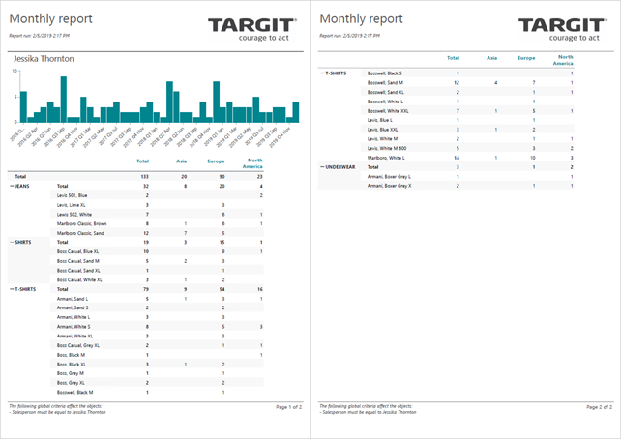Select the Levis 501, Blue row
Screen dimensions: 621x439
click(x=157, y=195)
